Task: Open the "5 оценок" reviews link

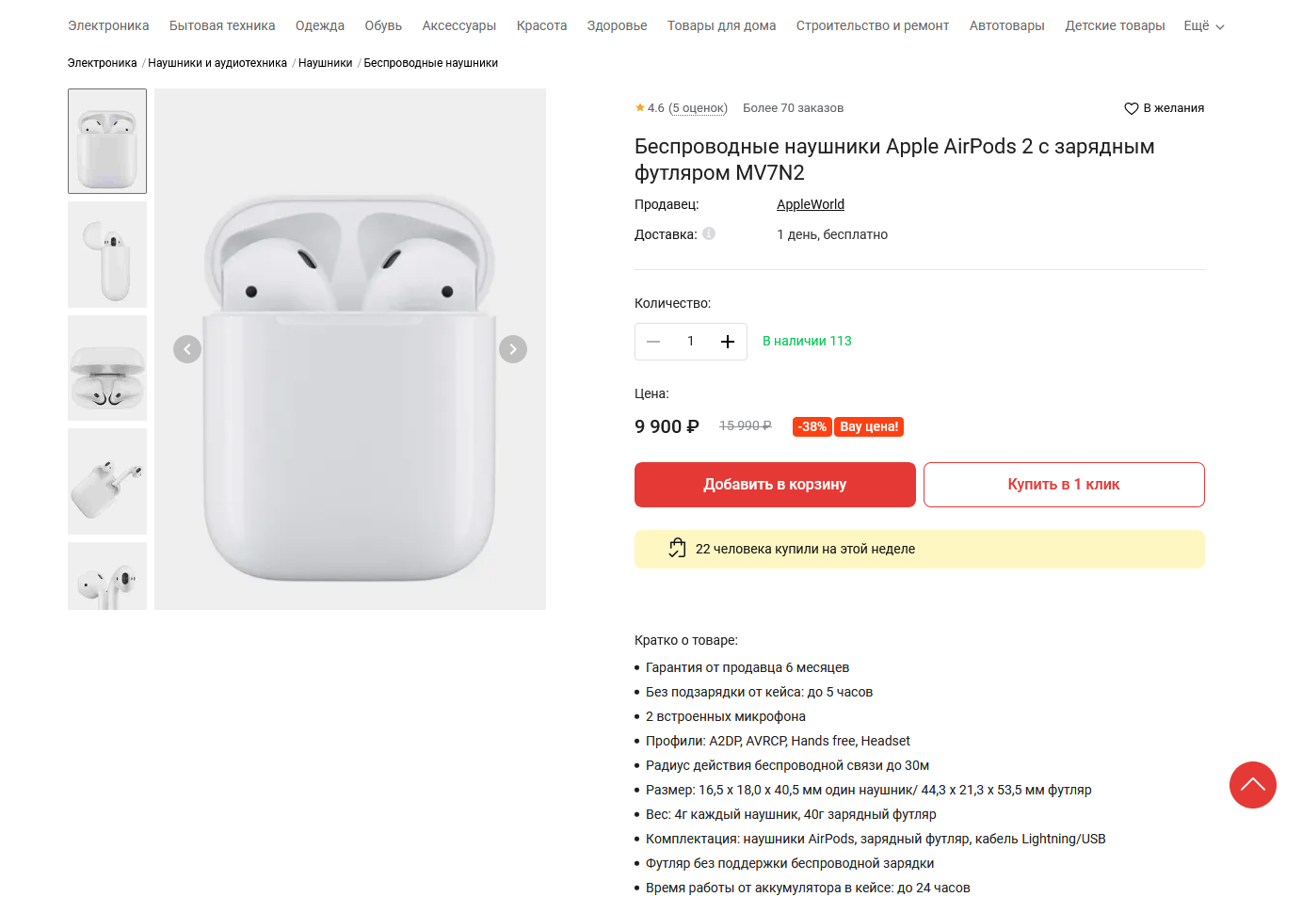Action: tap(698, 108)
